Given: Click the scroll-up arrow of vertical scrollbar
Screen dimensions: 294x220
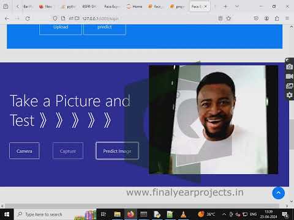Looking at the screenshot, I should [x=292, y=27].
